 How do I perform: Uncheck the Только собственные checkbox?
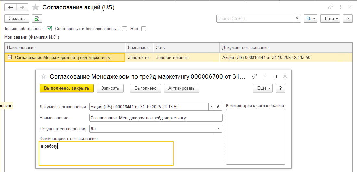(x=49, y=29)
